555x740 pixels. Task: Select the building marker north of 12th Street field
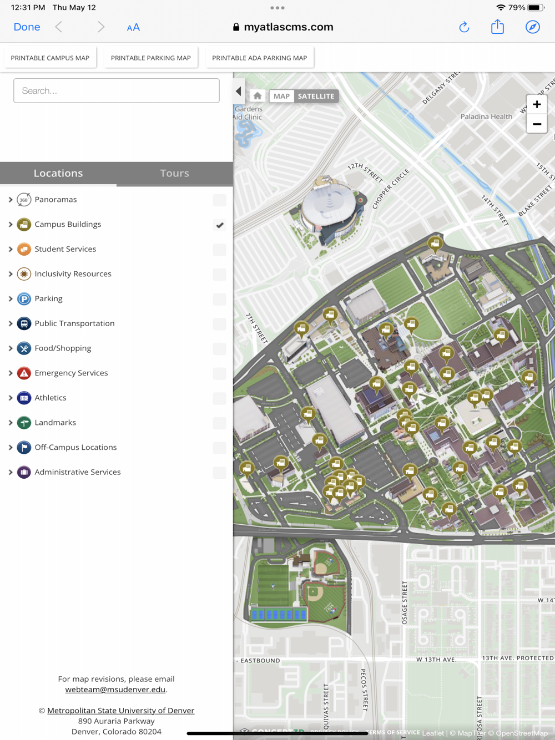(x=435, y=244)
